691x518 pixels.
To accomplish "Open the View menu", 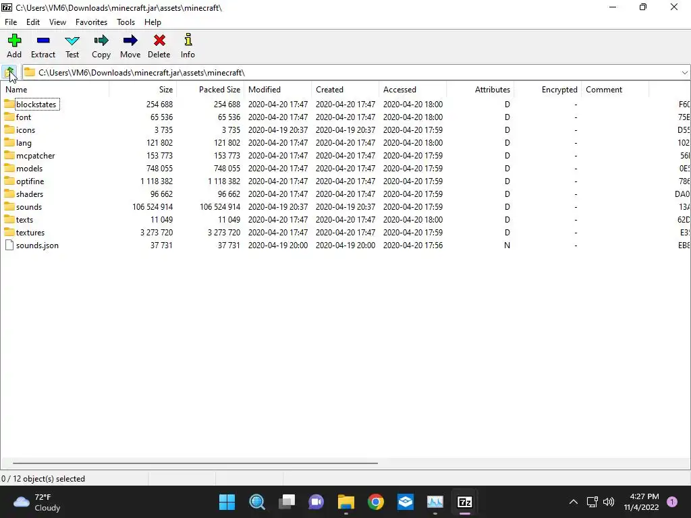I will pos(57,22).
